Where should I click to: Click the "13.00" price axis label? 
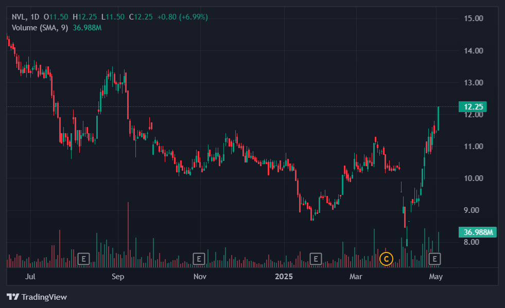(x=474, y=83)
